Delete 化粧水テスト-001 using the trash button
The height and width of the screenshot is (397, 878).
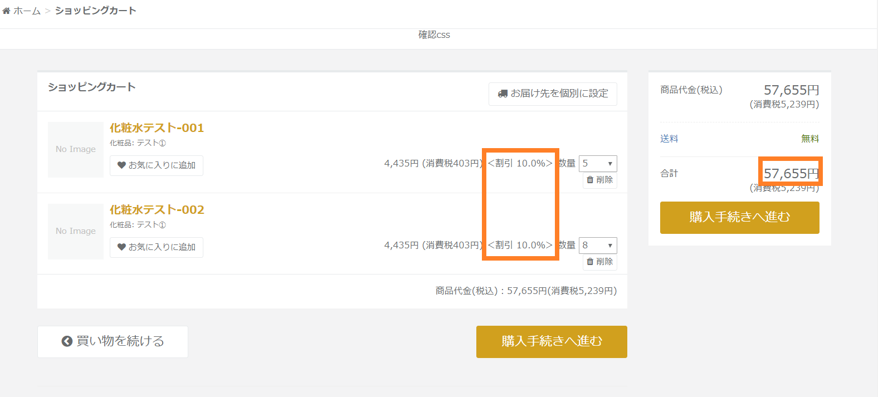599,180
